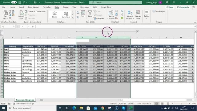Collapse column group with minus button

click(x=138, y=31)
